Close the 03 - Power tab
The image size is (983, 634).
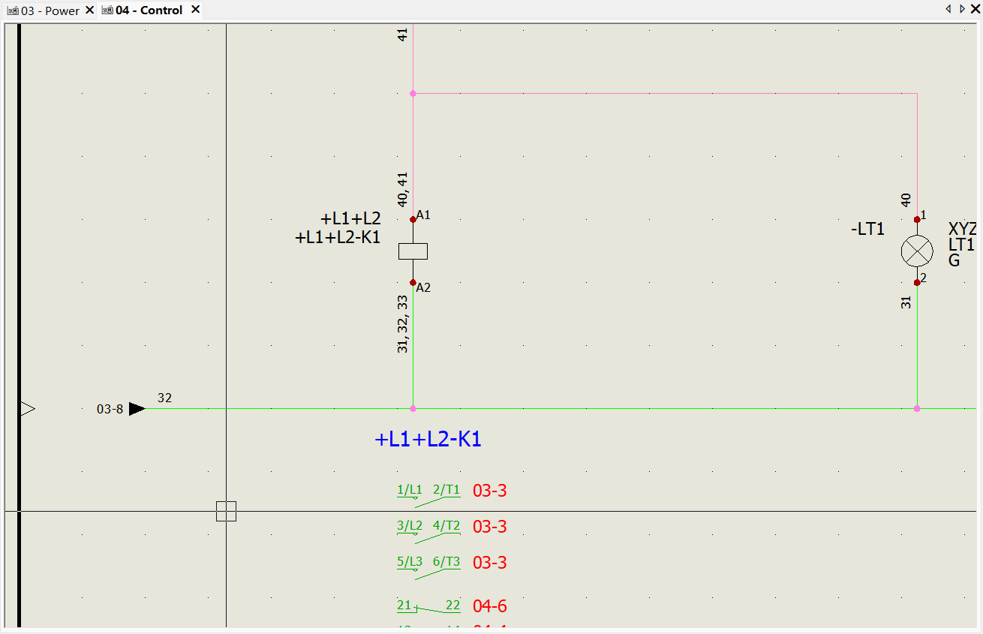tap(90, 11)
